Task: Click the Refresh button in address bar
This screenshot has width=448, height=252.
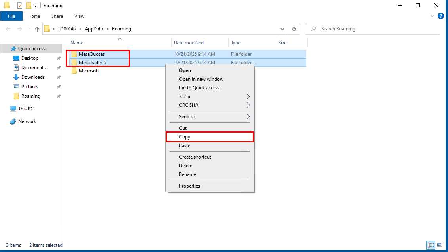Action: pyautogui.click(x=294, y=29)
